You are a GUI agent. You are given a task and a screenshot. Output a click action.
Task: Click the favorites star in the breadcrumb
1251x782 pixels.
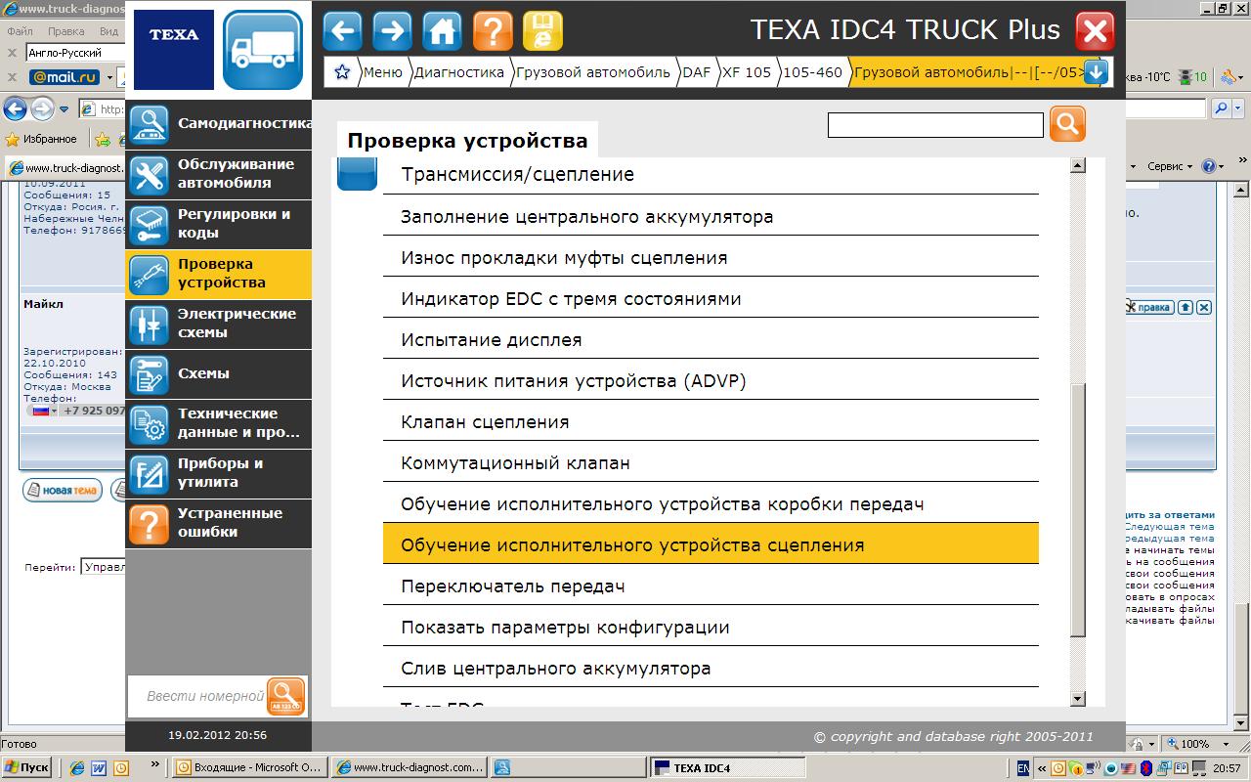[x=342, y=72]
